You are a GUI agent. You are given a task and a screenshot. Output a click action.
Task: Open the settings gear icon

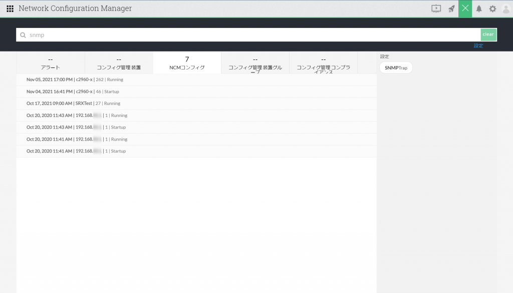click(x=492, y=9)
